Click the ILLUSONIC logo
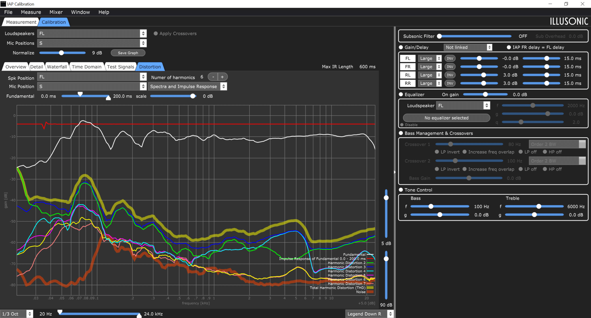591x318 pixels. coord(569,21)
